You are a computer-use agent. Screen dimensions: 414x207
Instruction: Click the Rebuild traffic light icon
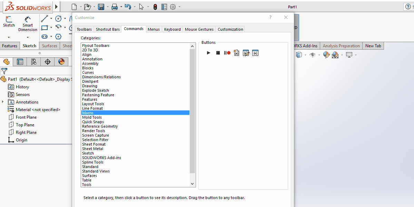[155, 7]
